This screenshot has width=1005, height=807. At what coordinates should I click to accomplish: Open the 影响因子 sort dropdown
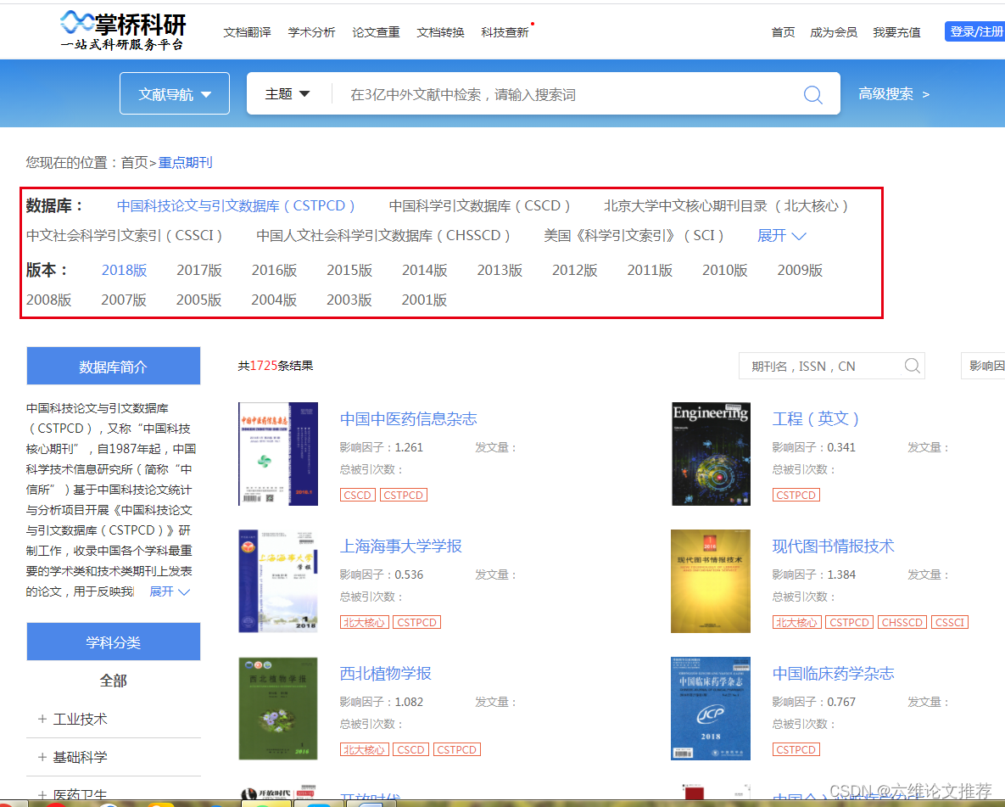(x=983, y=366)
